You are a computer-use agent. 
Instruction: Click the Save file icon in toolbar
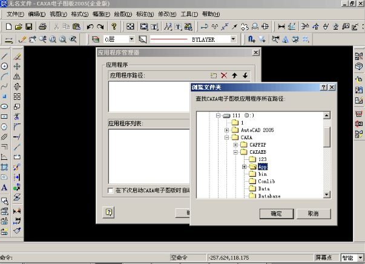(28, 27)
